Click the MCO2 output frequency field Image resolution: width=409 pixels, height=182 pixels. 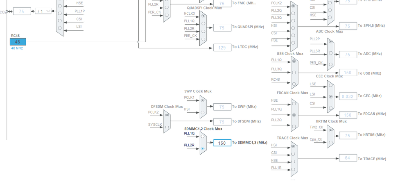22,11
